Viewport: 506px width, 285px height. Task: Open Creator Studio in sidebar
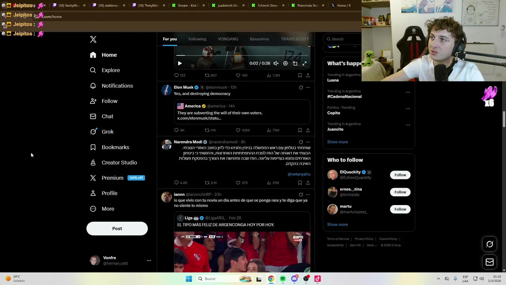pyautogui.click(x=114, y=163)
